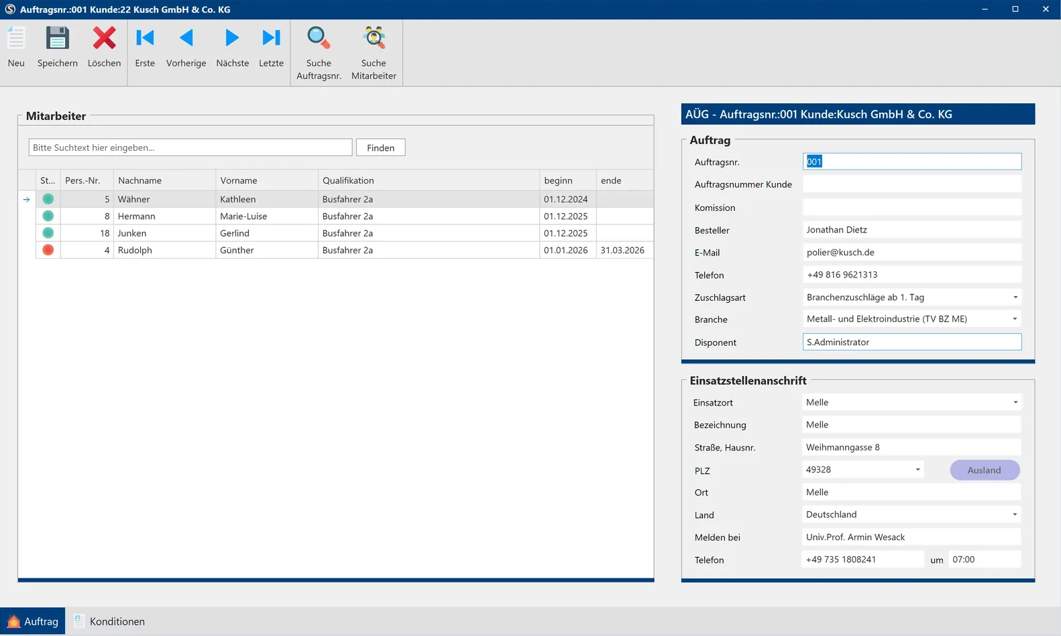Click the Straße field Weihmanngasse 8
Screen dimensions: 1061x636
click(911, 447)
